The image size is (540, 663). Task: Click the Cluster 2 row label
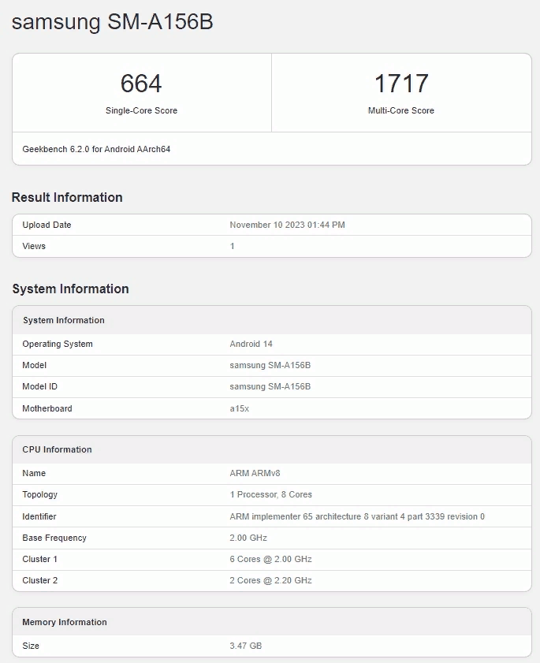(39, 580)
